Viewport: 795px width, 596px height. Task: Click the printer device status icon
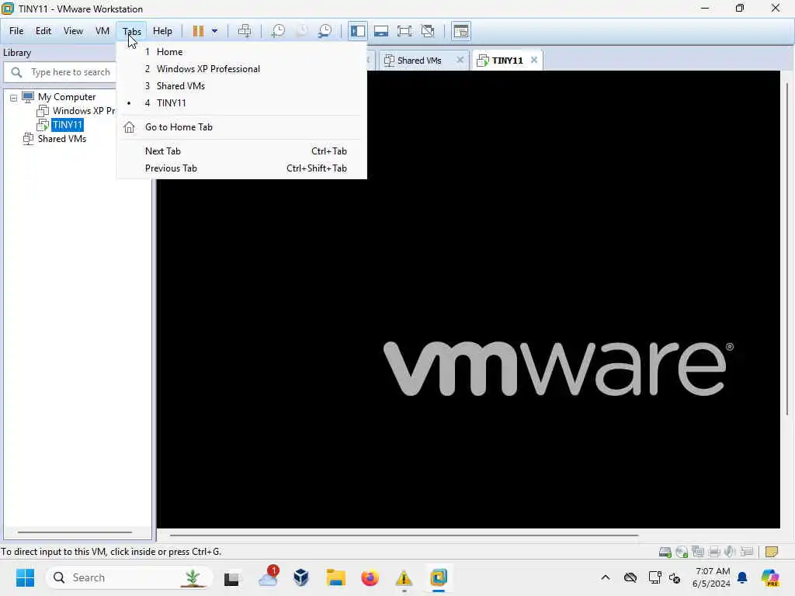(714, 552)
